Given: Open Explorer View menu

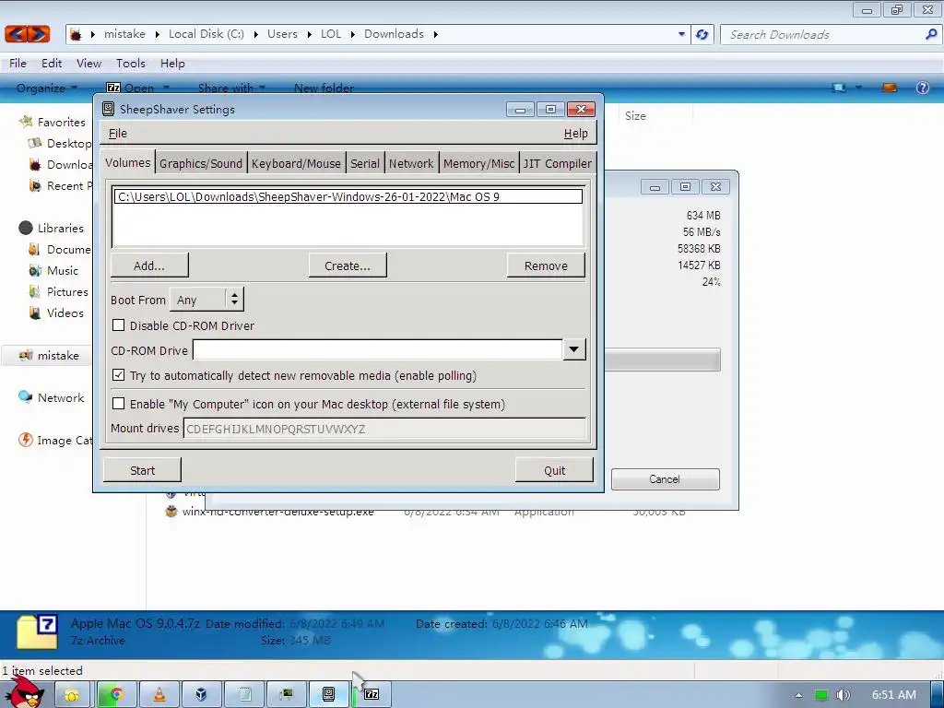Looking at the screenshot, I should [x=88, y=64].
